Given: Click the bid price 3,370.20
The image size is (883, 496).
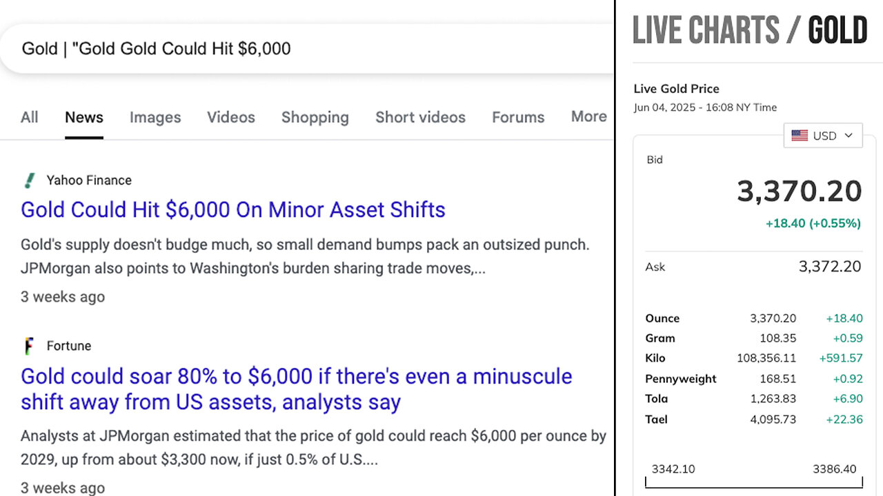Looking at the screenshot, I should tap(799, 192).
